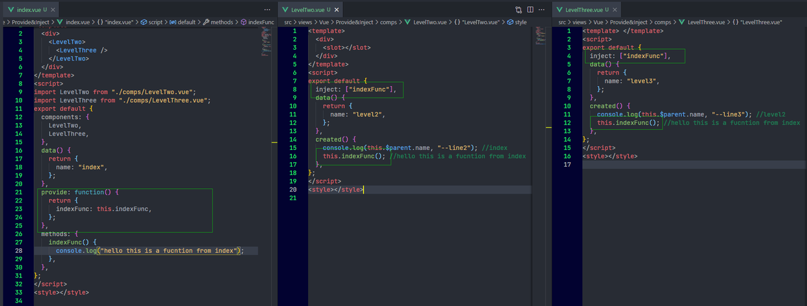807x306 pixels.
Task: Select line number 21 in index.vue gutter
Action: (x=20, y=192)
